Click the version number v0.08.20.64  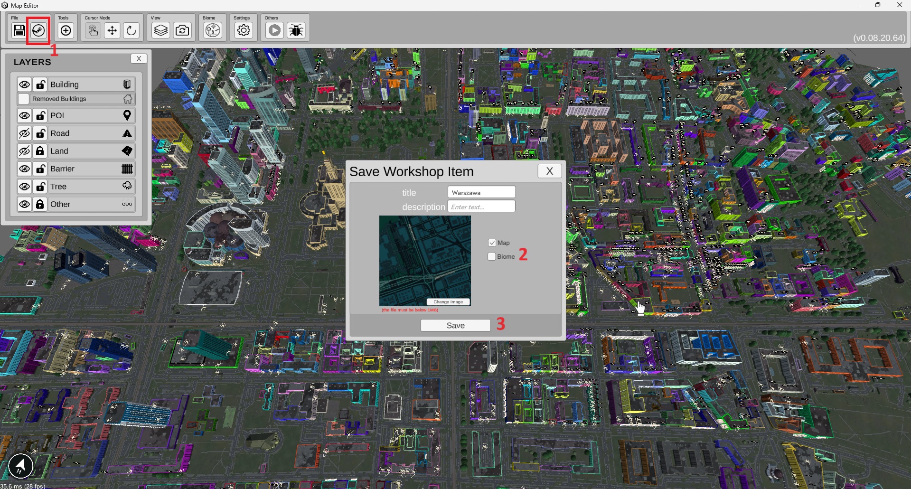point(879,38)
